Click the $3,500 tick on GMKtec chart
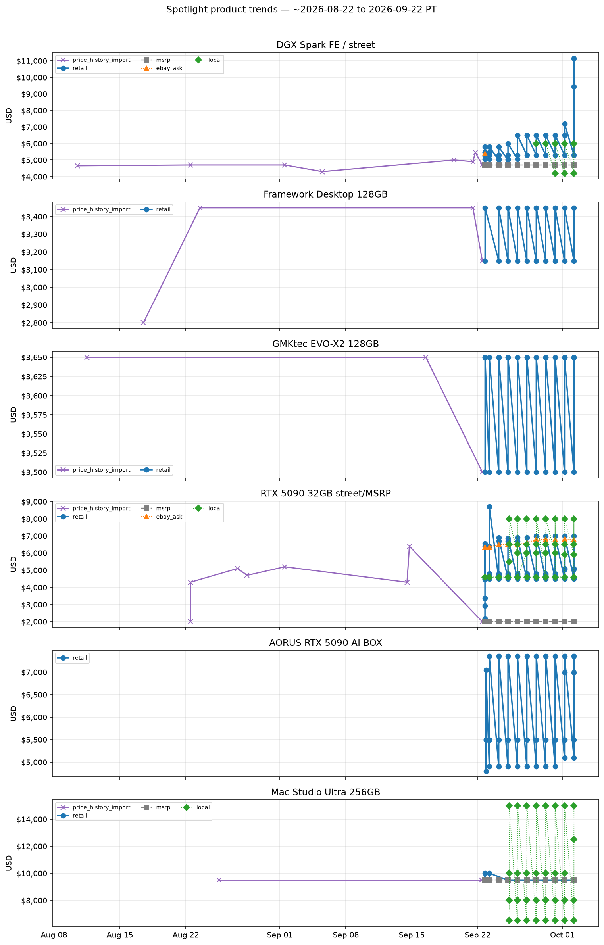This screenshot has width=604, height=945. coord(34,472)
